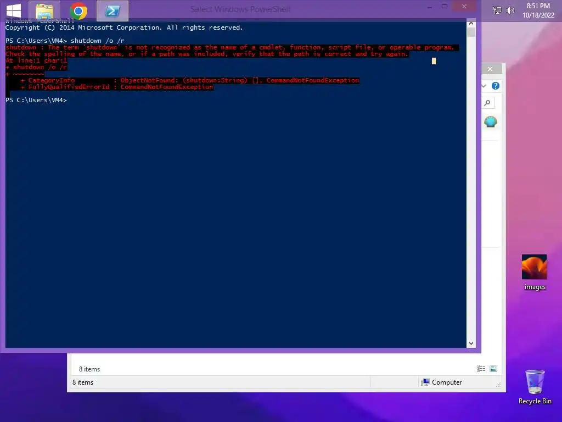Click the Computer label in Explorer status bar
Image resolution: width=562 pixels, height=422 pixels.
447,382
